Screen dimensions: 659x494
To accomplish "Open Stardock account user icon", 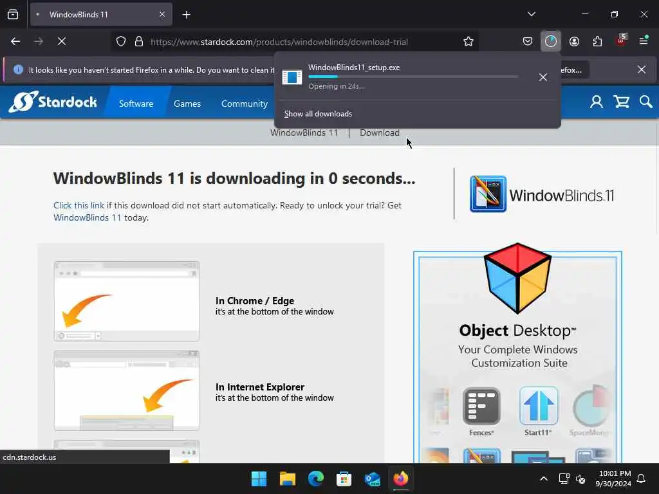I will 597,102.
